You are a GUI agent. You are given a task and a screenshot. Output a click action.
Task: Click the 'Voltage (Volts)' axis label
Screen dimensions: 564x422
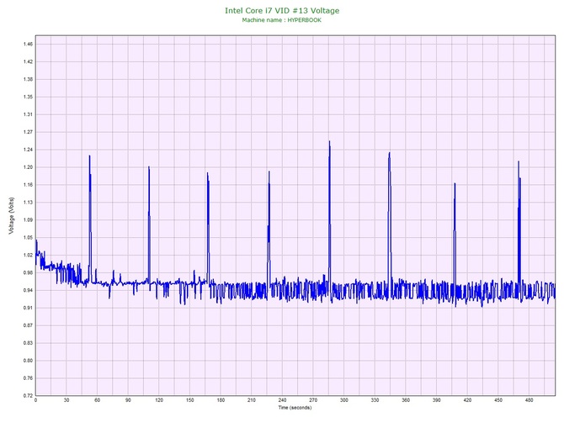[12, 216]
